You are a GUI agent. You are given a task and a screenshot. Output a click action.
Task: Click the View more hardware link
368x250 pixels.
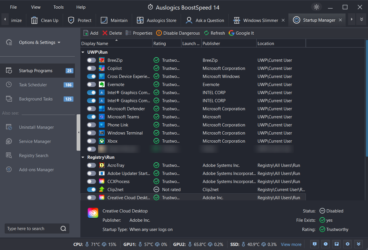pos(291,244)
